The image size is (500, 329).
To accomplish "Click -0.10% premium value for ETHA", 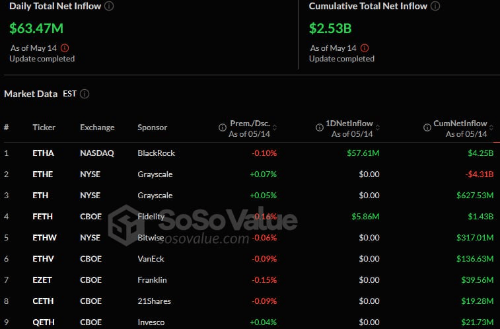I will point(264,153).
